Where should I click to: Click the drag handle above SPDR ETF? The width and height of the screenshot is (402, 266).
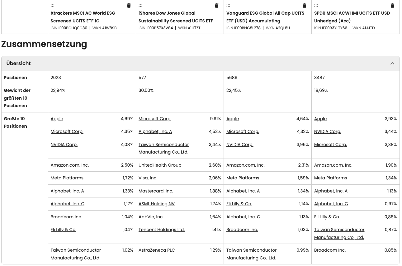pyautogui.click(x=316, y=5)
